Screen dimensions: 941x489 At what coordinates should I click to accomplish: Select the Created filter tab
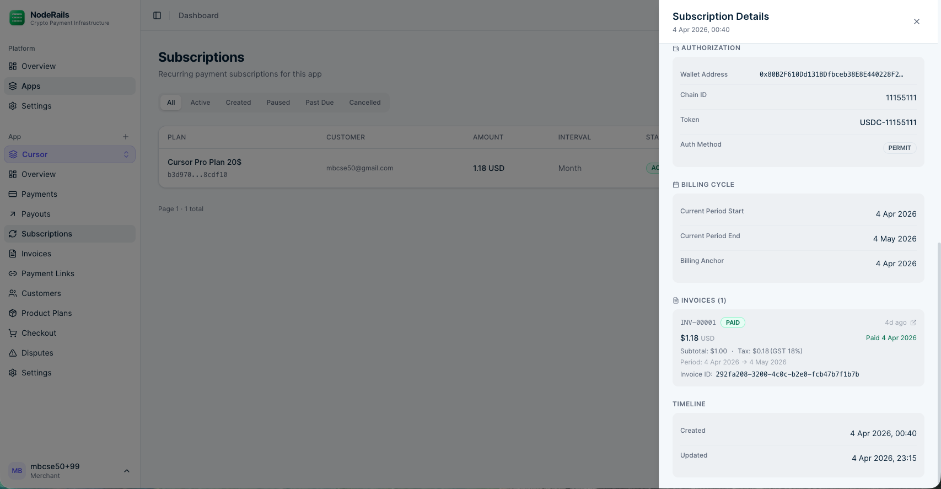tap(238, 103)
